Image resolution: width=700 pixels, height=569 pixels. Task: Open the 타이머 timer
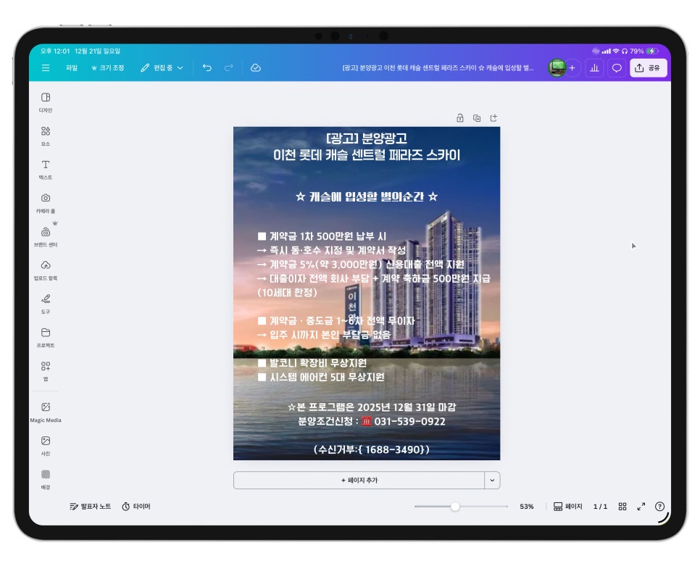click(136, 507)
